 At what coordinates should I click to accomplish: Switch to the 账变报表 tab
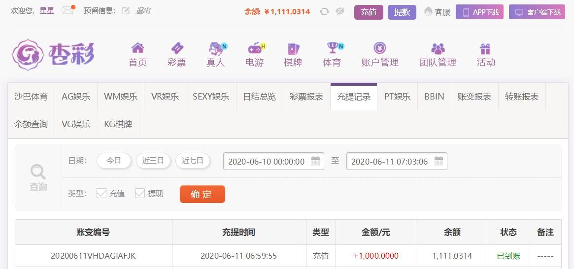(x=474, y=97)
